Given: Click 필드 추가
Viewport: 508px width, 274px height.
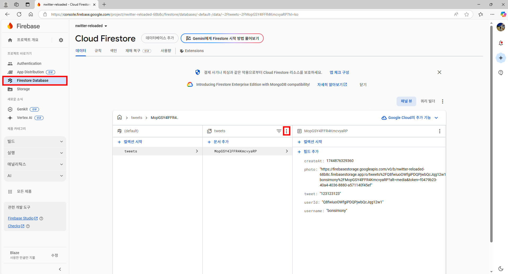Looking at the screenshot, I should coord(308,152).
